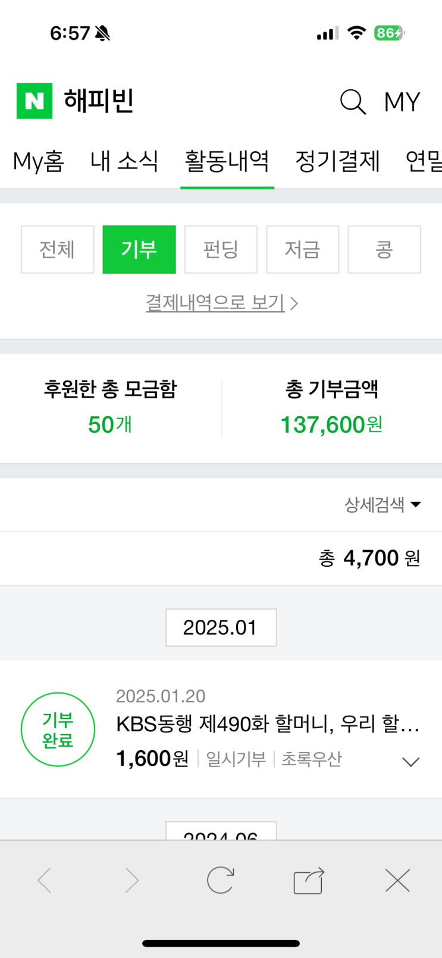
Task: Select the 콩 filter
Action: pyautogui.click(x=384, y=249)
